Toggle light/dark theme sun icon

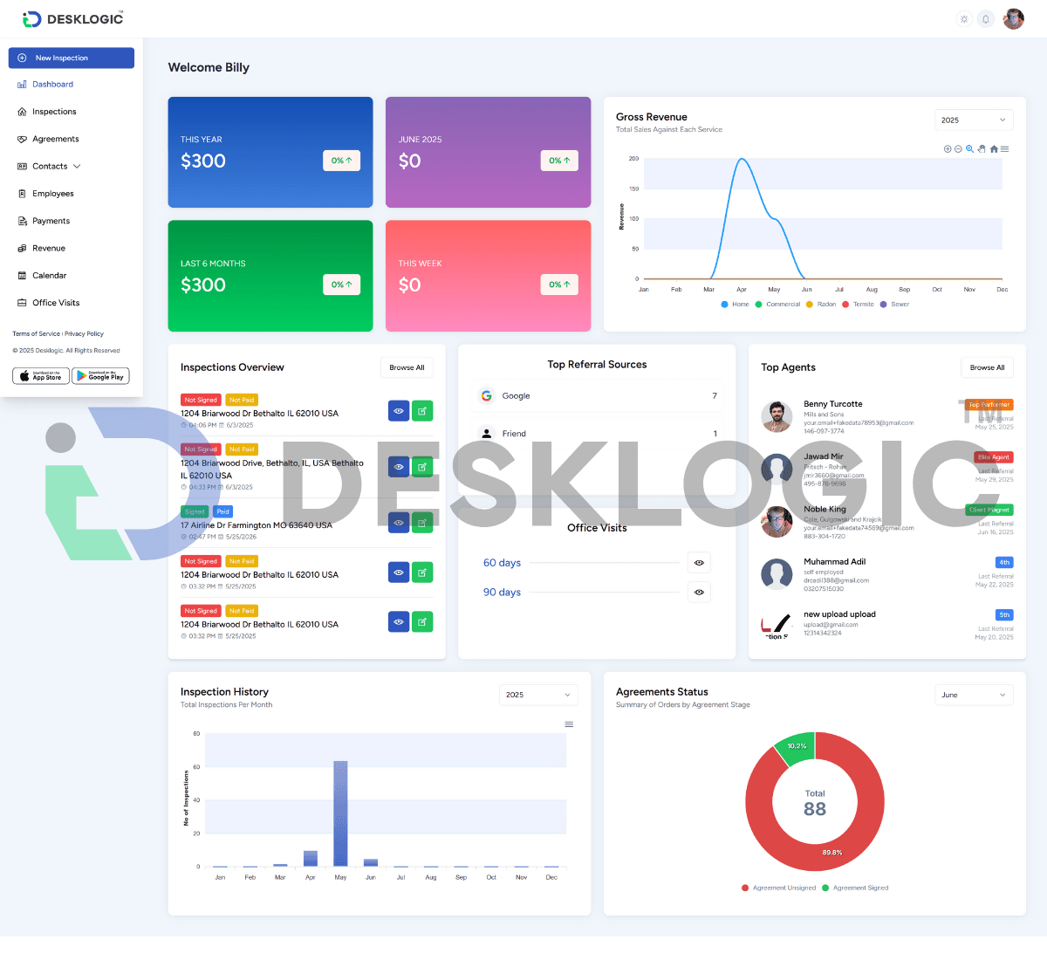pyautogui.click(x=964, y=19)
